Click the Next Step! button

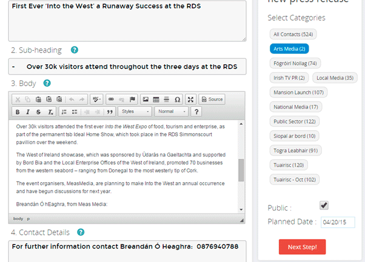tap(306, 247)
